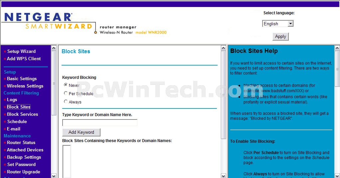This screenshot has height=178, width=340.
Task: Open Setup Wizard in sidebar
Action: pos(22,51)
